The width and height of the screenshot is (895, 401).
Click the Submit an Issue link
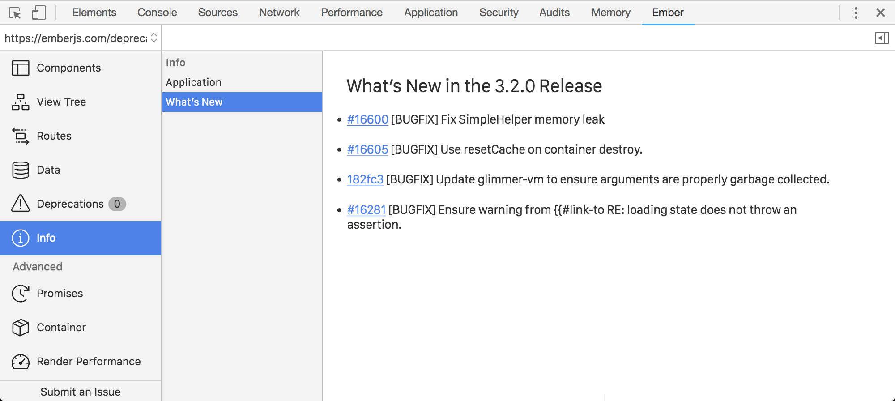[x=81, y=392]
